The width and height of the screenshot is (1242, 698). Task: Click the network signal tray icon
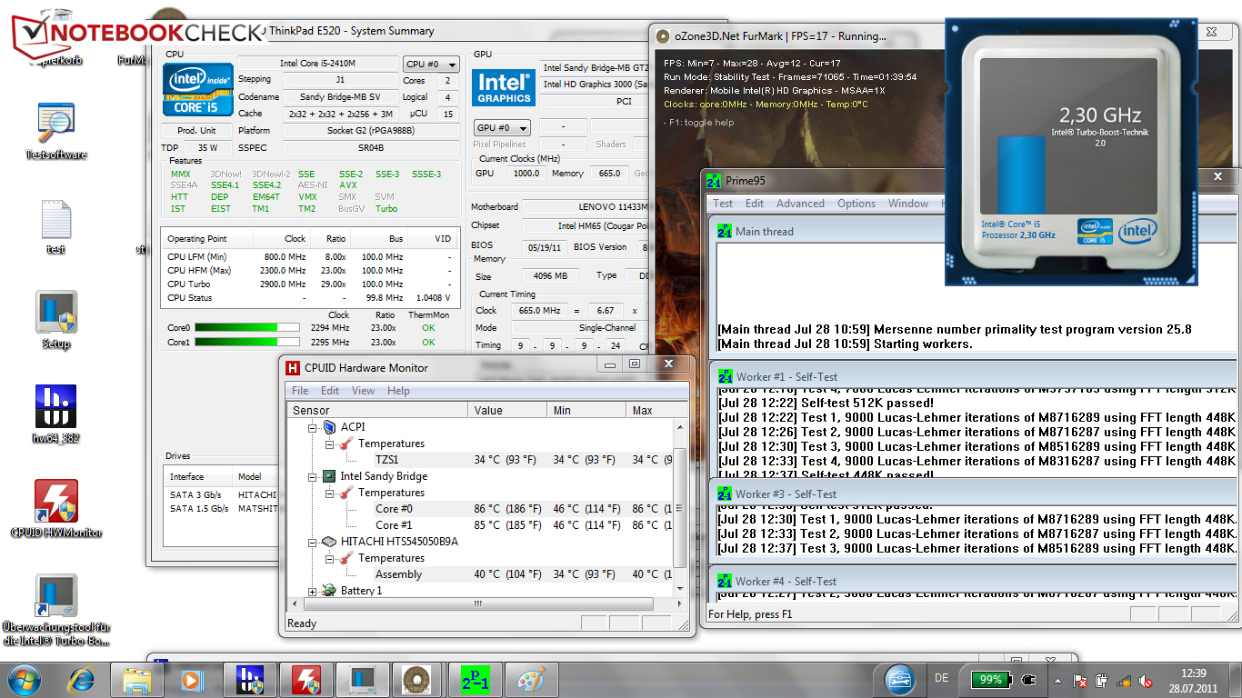(x=1125, y=680)
